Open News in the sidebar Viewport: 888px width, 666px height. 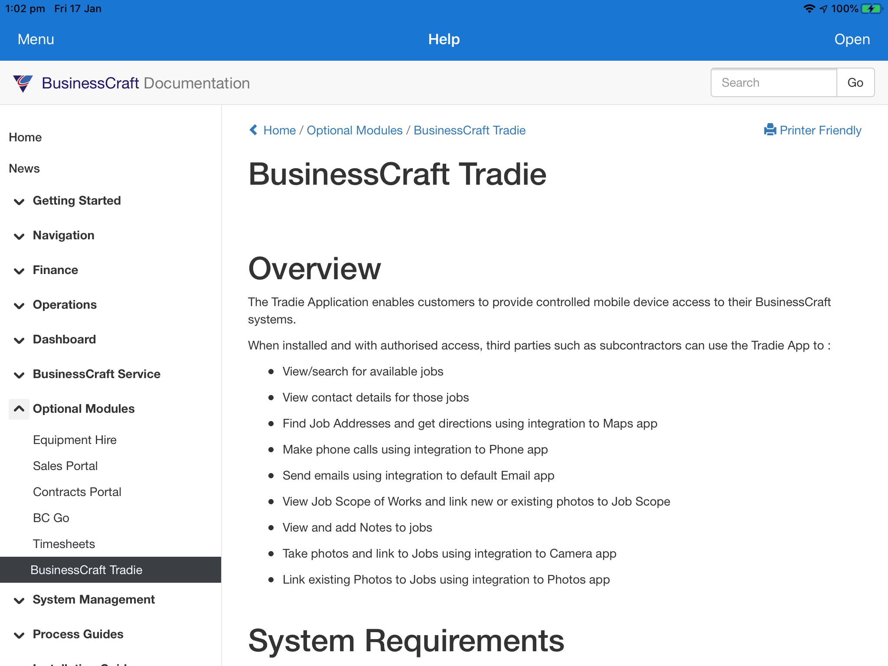point(24,168)
